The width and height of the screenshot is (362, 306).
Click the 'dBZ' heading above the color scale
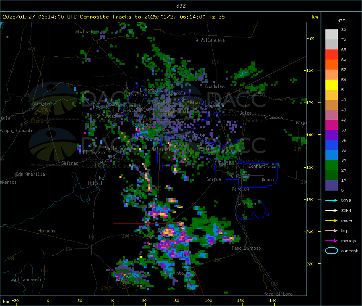(x=341, y=21)
